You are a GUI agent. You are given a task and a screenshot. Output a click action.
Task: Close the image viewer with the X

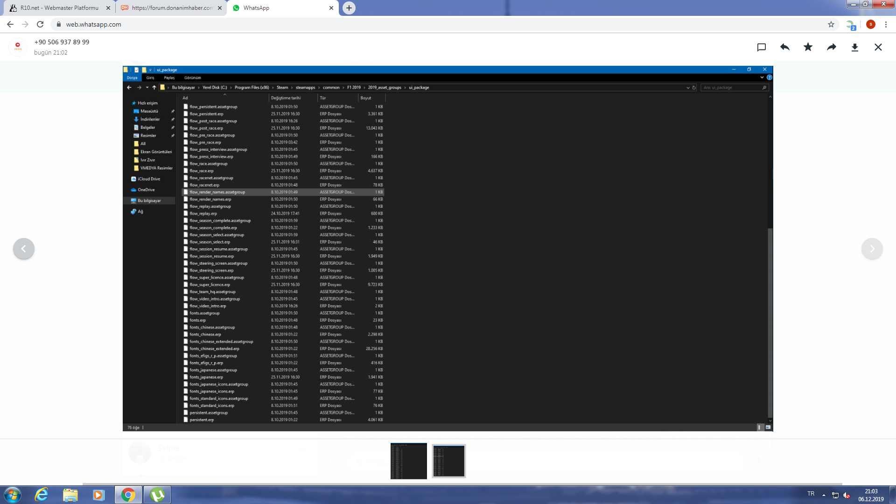pyautogui.click(x=878, y=47)
